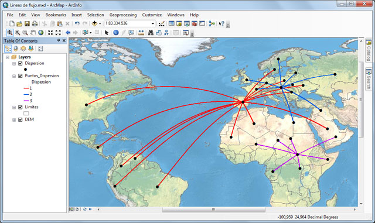375x223 pixels.
Task: Click the Limites white symbol swatch
Action: click(26, 114)
